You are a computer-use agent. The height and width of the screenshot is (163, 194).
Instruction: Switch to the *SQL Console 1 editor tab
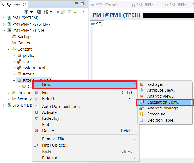107,5
